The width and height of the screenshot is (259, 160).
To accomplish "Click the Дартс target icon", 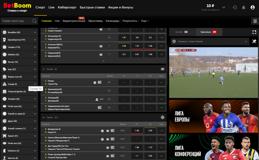I will 5,121.
